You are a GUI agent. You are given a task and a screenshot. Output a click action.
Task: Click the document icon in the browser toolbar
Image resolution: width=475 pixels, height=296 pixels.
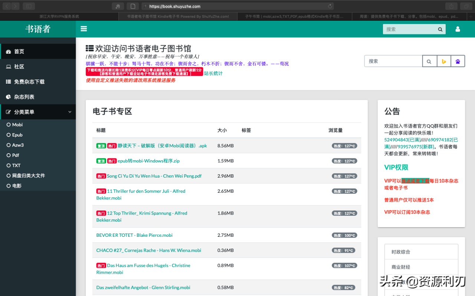(x=132, y=6)
